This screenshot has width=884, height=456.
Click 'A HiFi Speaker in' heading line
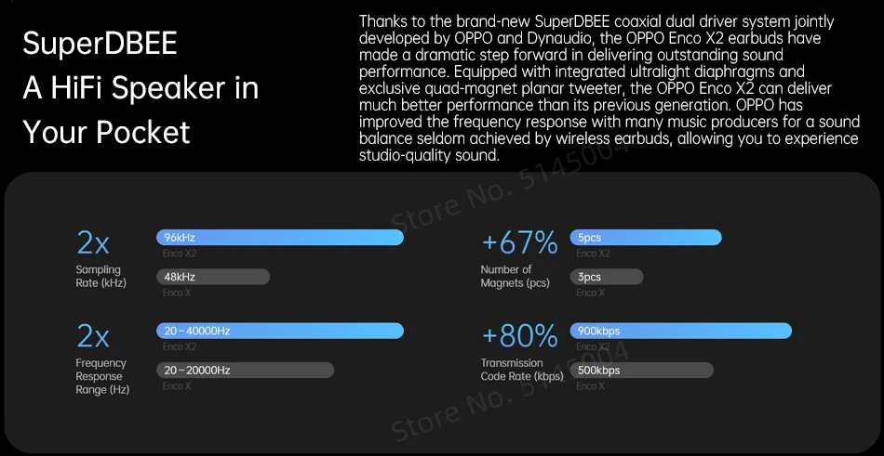coord(141,87)
